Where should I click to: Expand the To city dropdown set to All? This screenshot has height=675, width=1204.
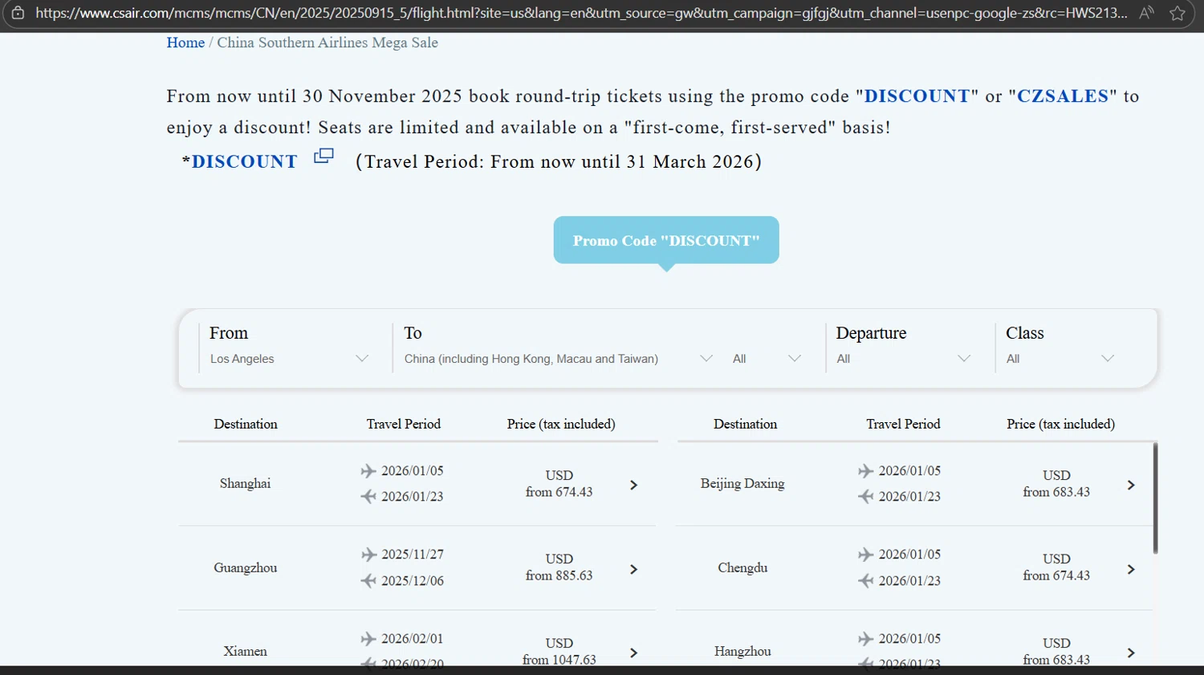point(767,359)
